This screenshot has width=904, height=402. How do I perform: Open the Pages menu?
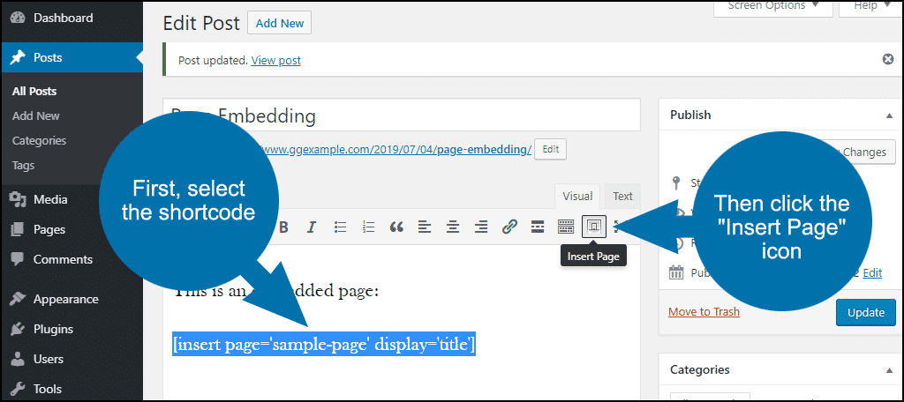72,229
